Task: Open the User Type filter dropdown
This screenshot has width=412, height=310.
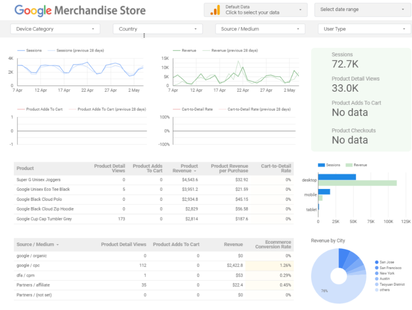Action: pyautogui.click(x=364, y=29)
